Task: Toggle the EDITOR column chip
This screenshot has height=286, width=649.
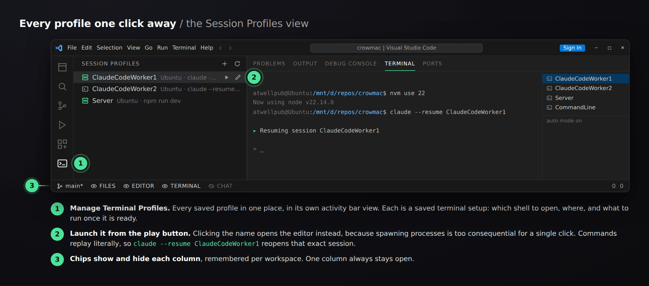Action: (x=139, y=186)
